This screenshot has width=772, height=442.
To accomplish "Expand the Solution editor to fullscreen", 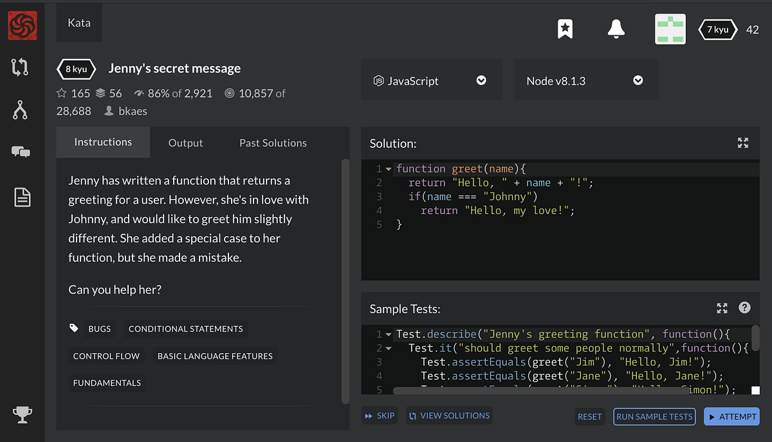I will 743,143.
